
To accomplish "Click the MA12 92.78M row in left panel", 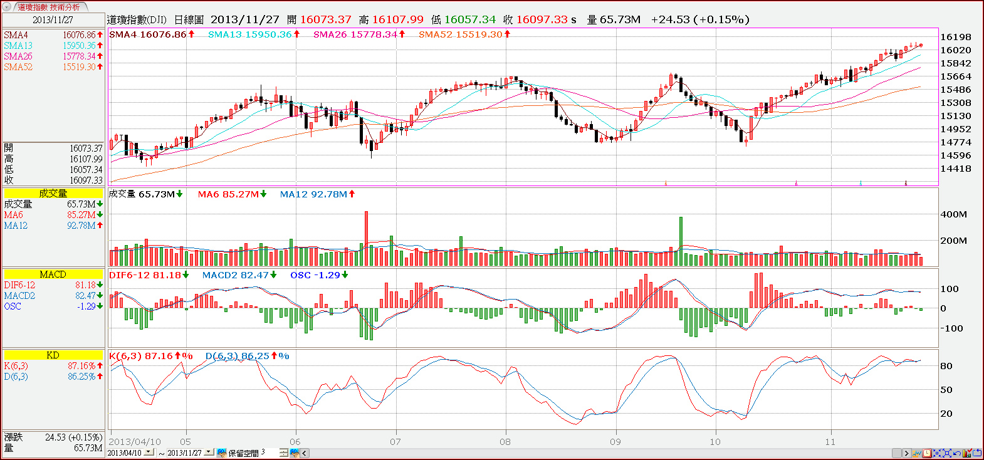I will [53, 225].
